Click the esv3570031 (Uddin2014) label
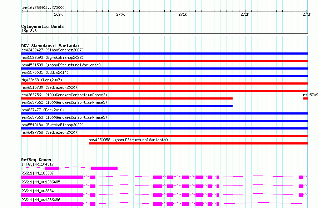This screenshot has width=318, height=208. pyautogui.click(x=45, y=72)
